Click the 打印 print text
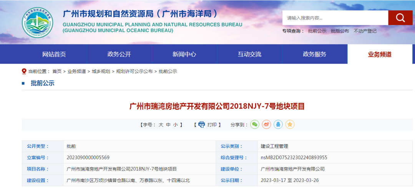 (212, 125)
